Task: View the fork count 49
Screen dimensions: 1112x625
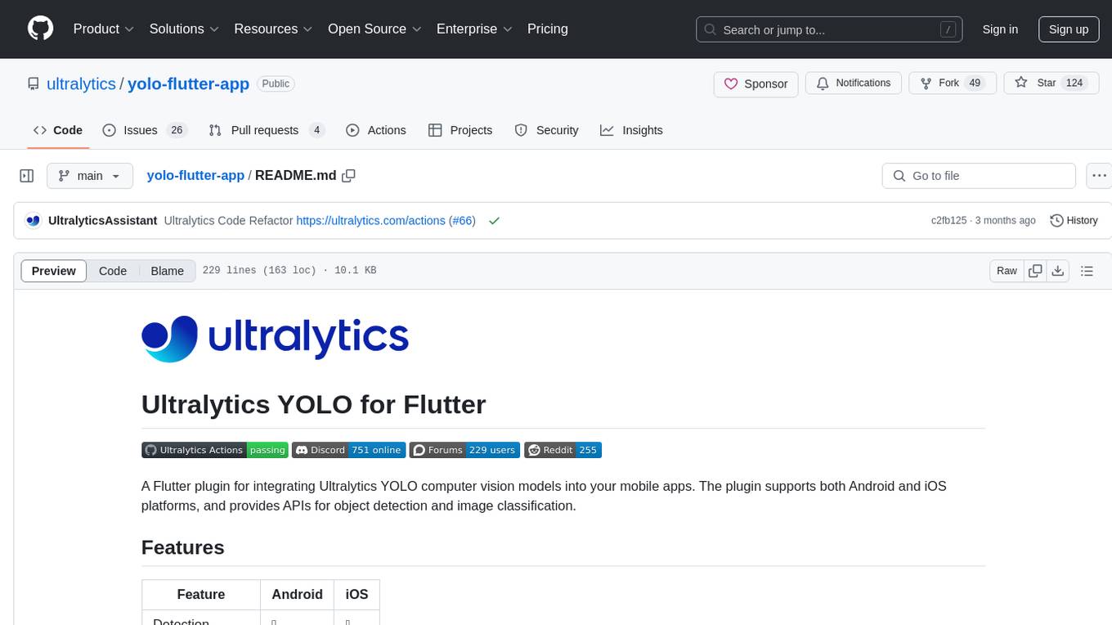Action: tap(974, 83)
